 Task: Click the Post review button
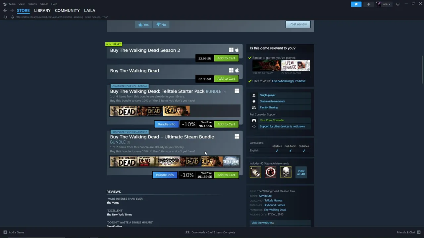point(298,24)
